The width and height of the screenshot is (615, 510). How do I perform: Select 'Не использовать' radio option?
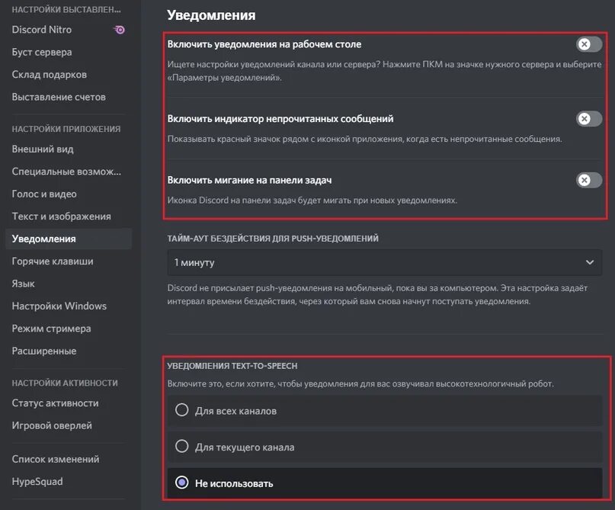[182, 483]
